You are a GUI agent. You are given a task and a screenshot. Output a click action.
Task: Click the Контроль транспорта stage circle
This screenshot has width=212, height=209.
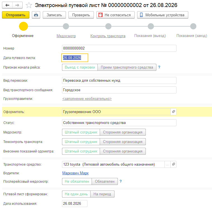[x=108, y=26]
